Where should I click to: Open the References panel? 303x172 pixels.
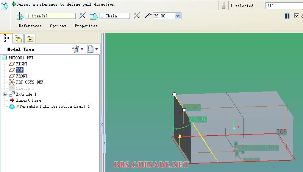click(30, 26)
